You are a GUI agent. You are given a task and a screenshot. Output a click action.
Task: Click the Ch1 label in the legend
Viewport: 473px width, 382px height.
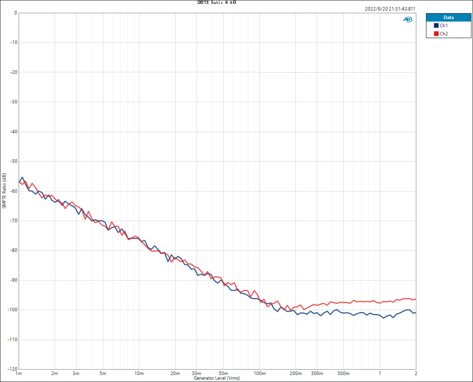click(444, 26)
